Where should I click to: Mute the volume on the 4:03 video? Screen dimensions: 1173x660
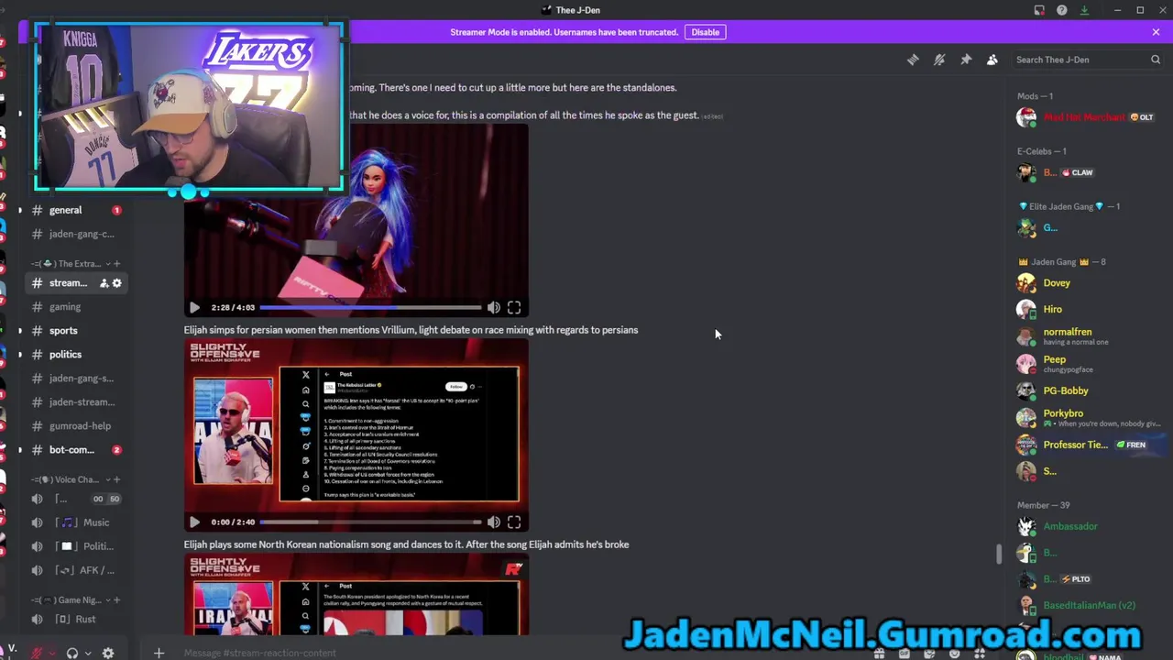[494, 308]
